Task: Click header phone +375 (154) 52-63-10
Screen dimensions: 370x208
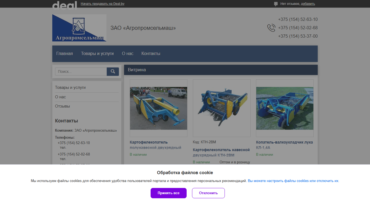Action: (x=298, y=19)
